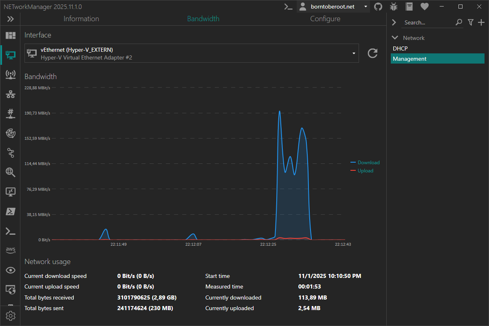Switch to the Configure tab
489x326 pixels.
[x=325, y=19]
